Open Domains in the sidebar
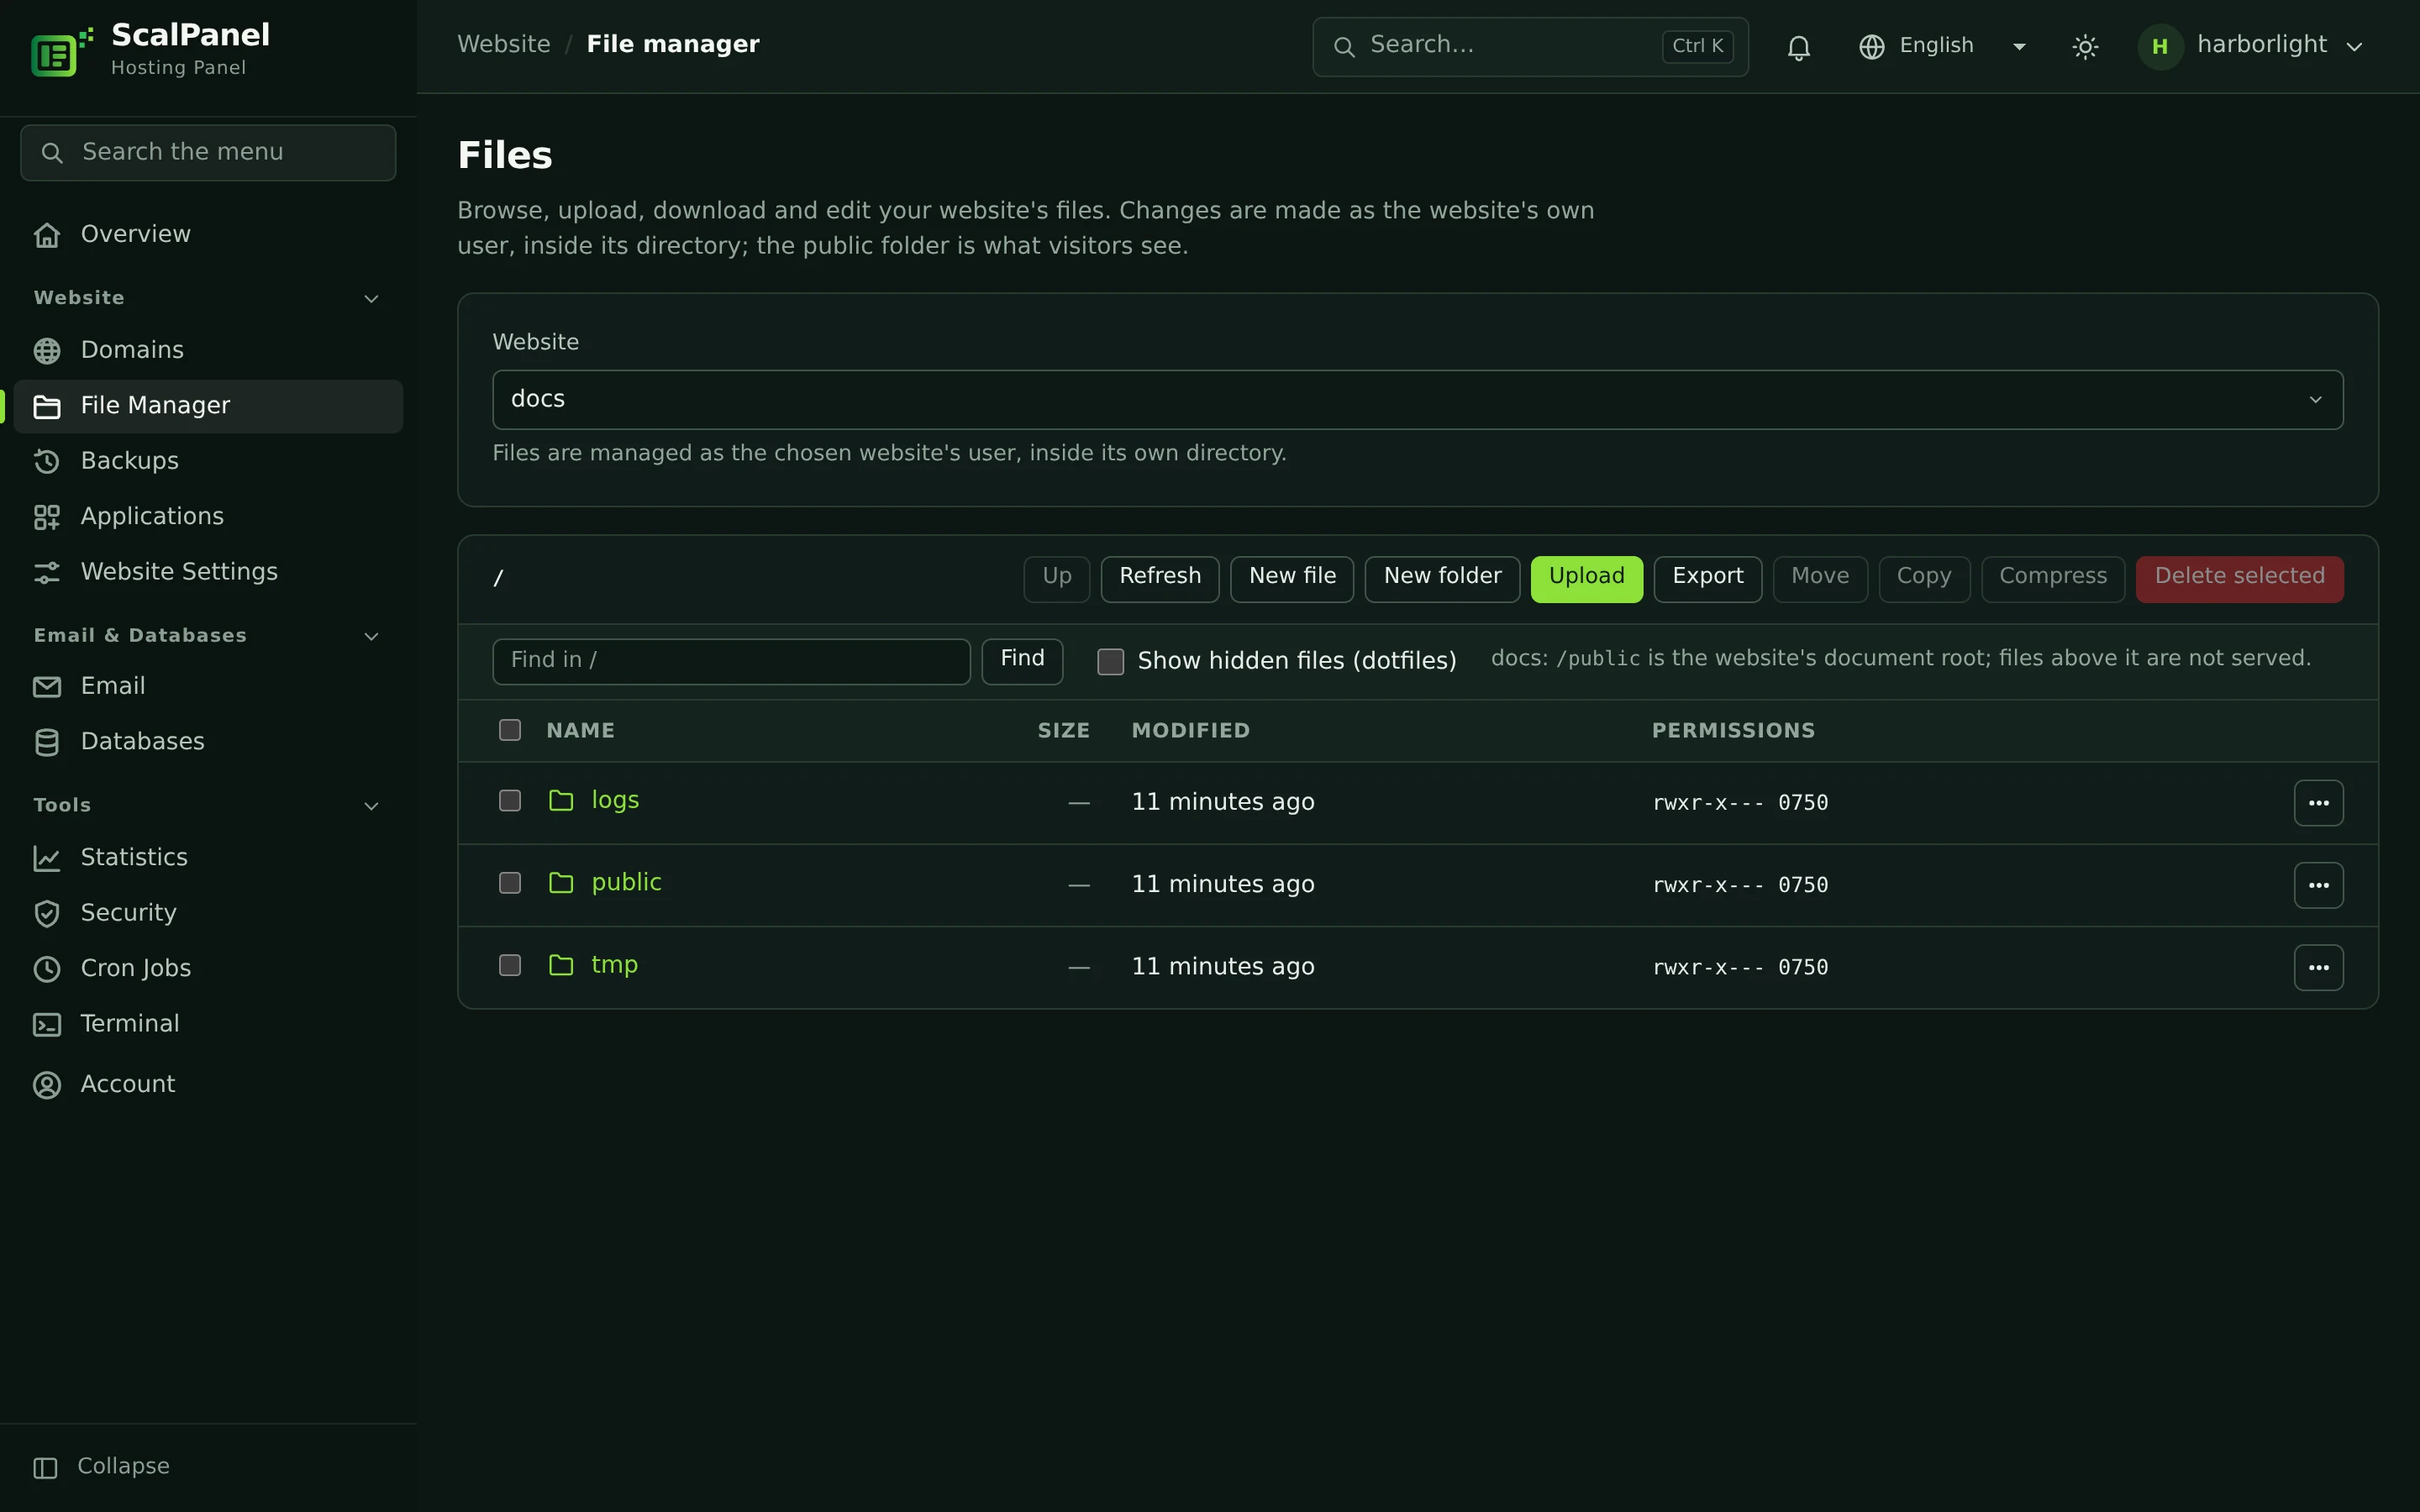The height and width of the screenshot is (1512, 2420). [208, 351]
